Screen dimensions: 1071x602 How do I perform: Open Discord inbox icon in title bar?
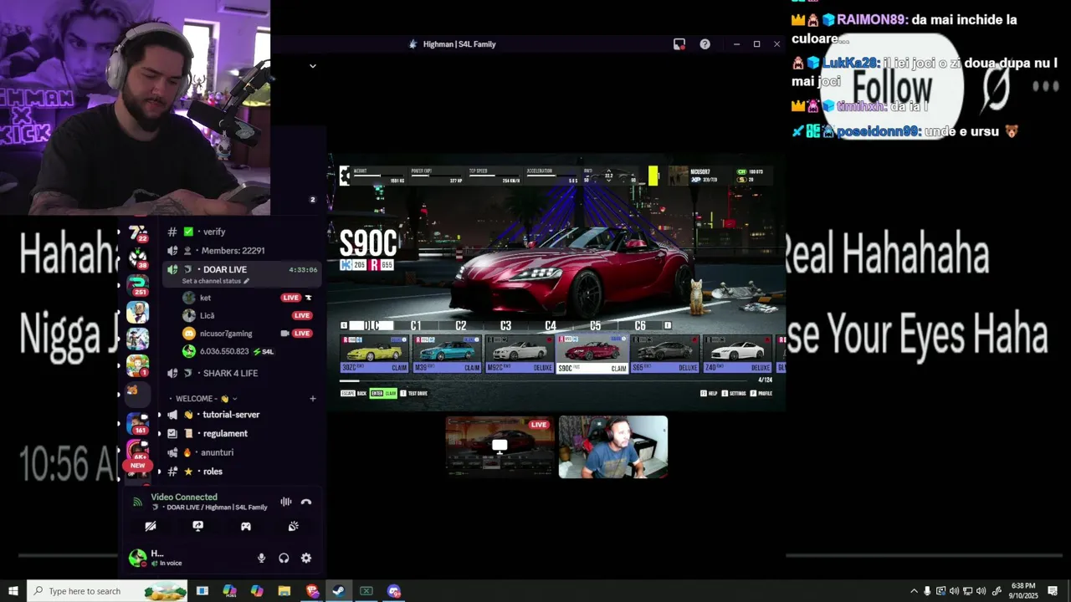pos(679,44)
